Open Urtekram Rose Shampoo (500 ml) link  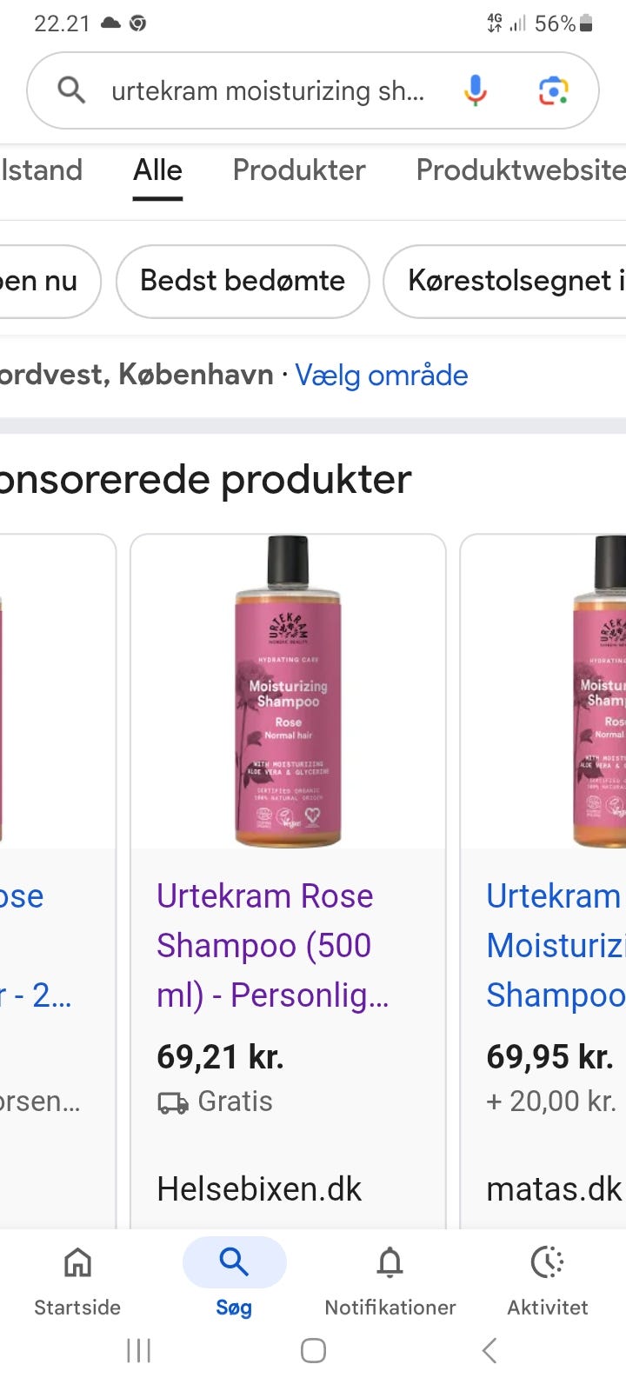(273, 945)
